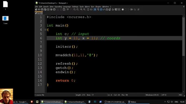Open the Function List (fx) panel
This screenshot has width=186, height=104.
point(113,10)
